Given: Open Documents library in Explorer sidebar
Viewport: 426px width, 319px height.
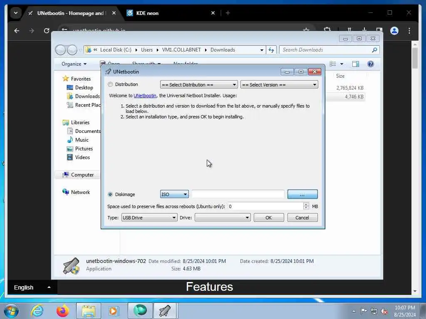Looking at the screenshot, I should click(x=87, y=131).
